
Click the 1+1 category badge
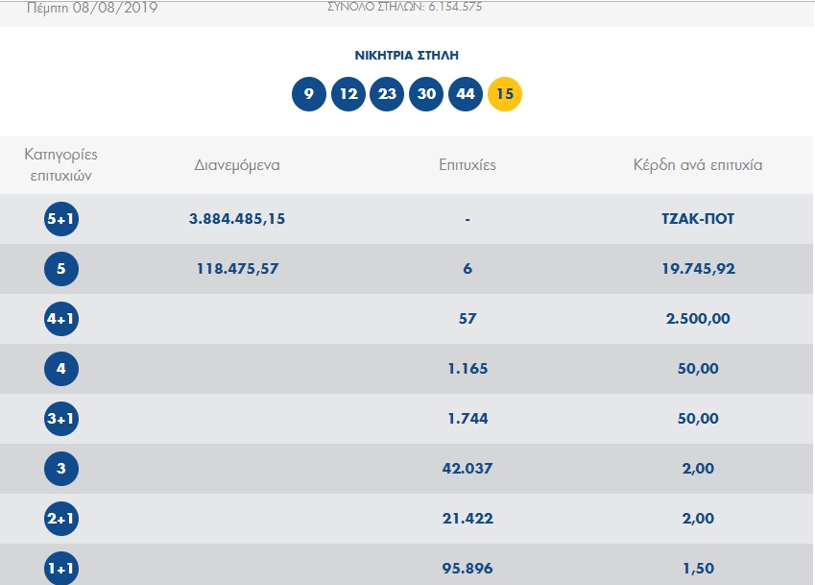click(x=61, y=568)
